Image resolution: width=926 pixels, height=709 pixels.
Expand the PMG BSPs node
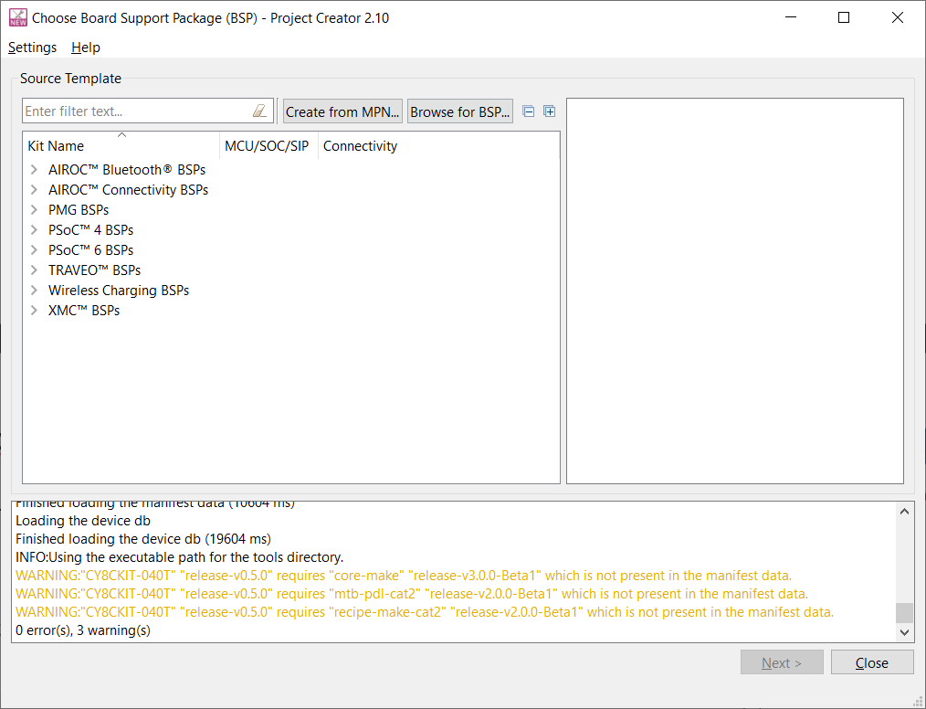pyautogui.click(x=35, y=210)
